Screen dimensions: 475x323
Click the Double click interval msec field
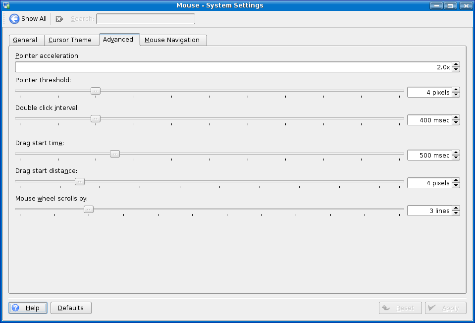tap(429, 120)
